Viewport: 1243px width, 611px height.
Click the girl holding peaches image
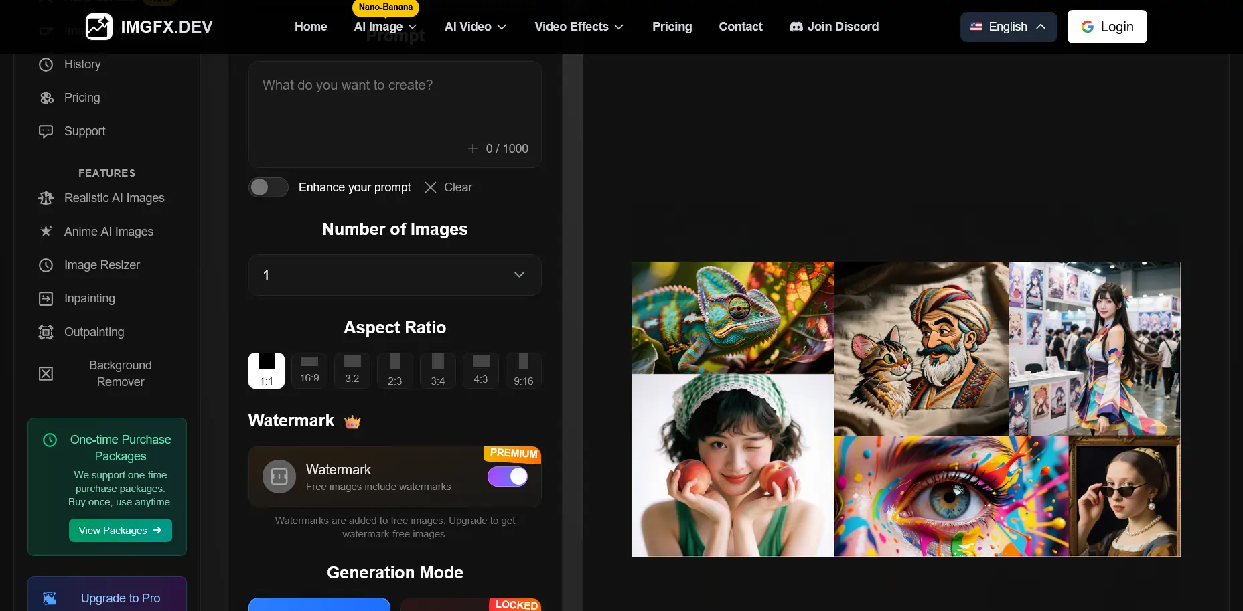[x=733, y=465]
